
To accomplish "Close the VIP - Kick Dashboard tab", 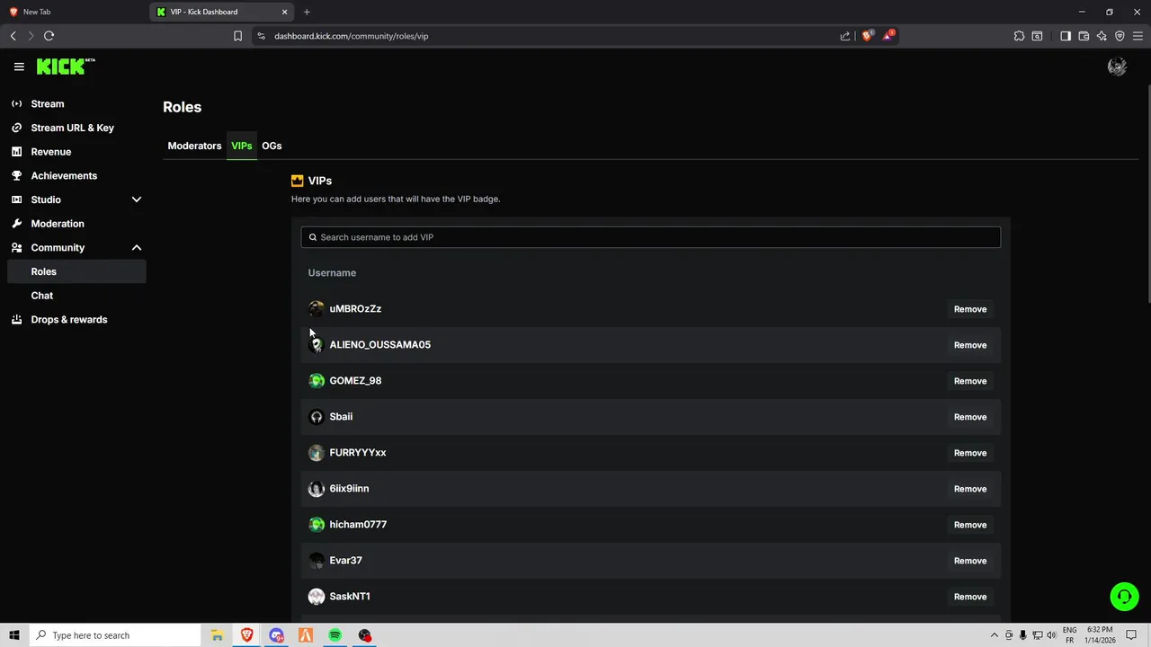I will 285,12.
